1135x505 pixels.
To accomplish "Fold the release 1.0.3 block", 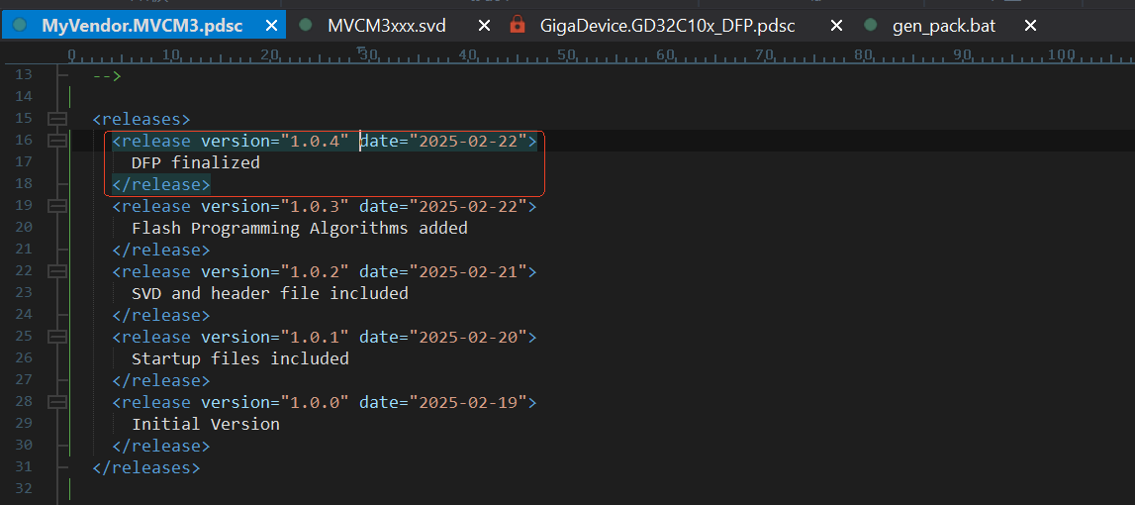I will point(57,206).
